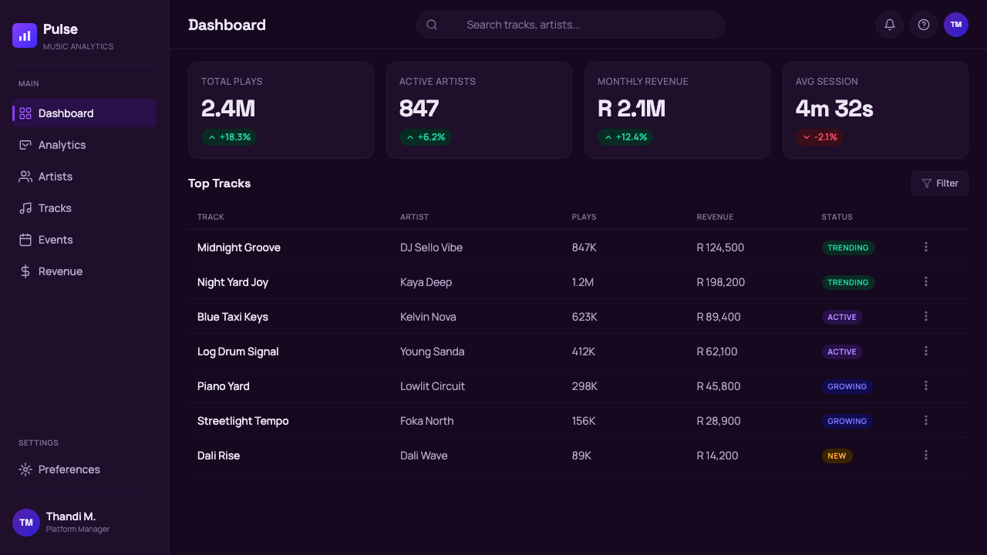Open the TM avatar in top bar
Viewport: 987px width, 555px height.
[956, 25]
